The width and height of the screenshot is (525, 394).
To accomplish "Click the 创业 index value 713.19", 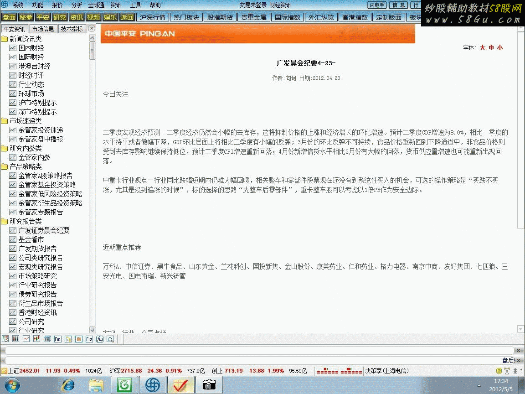I will 234,371.
